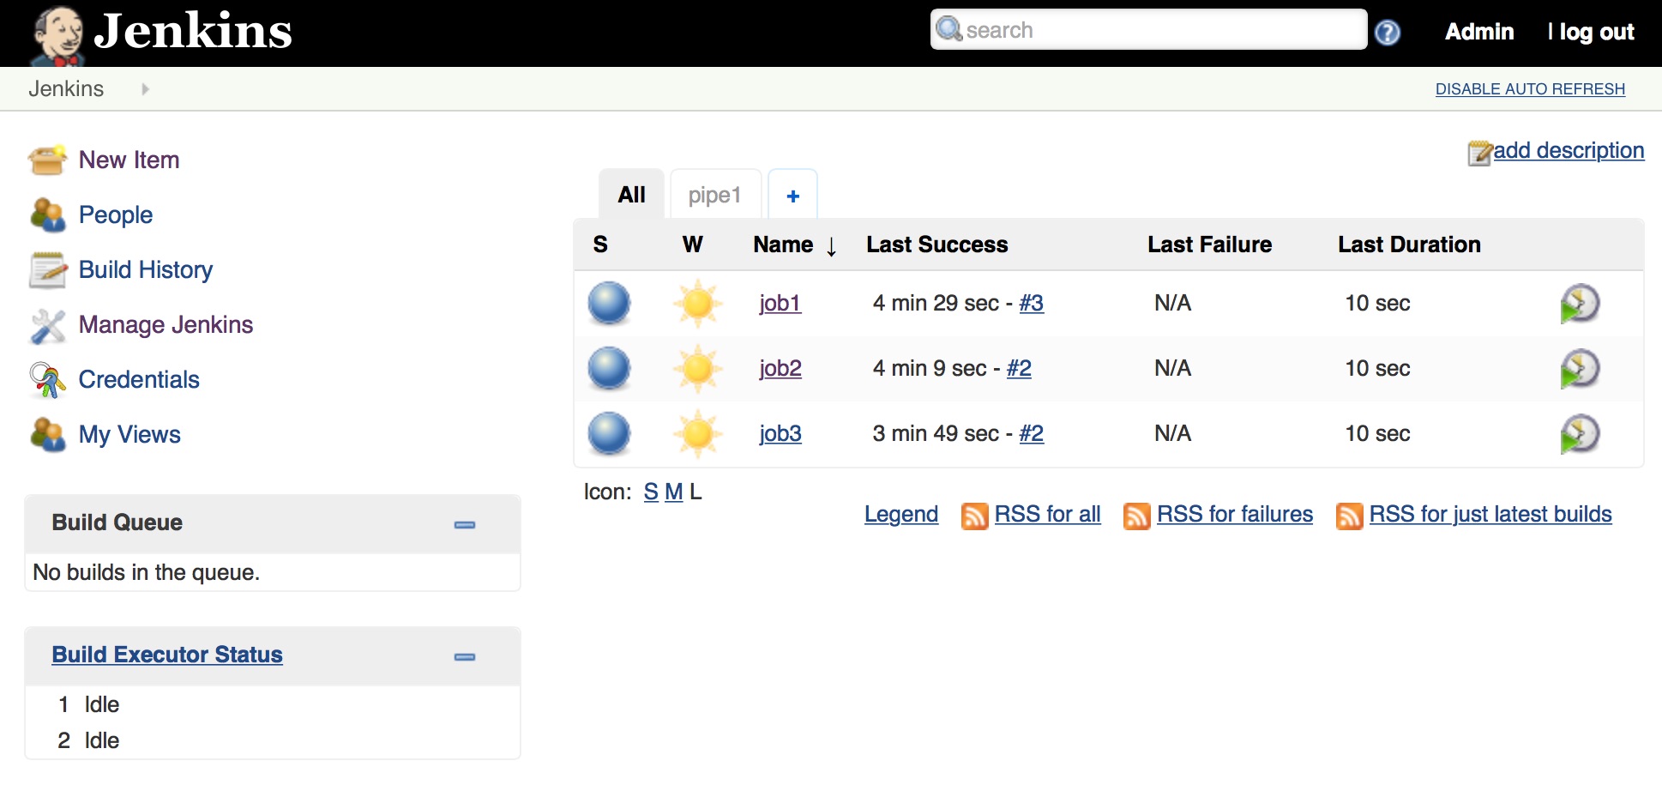Click the Jenkins butler logo icon
The height and width of the screenshot is (803, 1662).
[x=57, y=35]
